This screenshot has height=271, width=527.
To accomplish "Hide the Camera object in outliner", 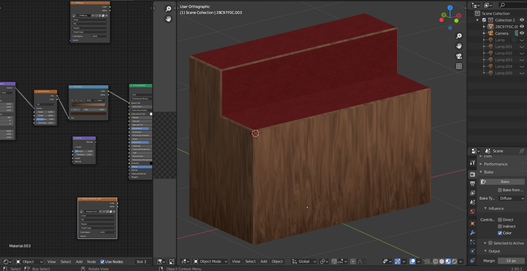I will pyautogui.click(x=522, y=33).
